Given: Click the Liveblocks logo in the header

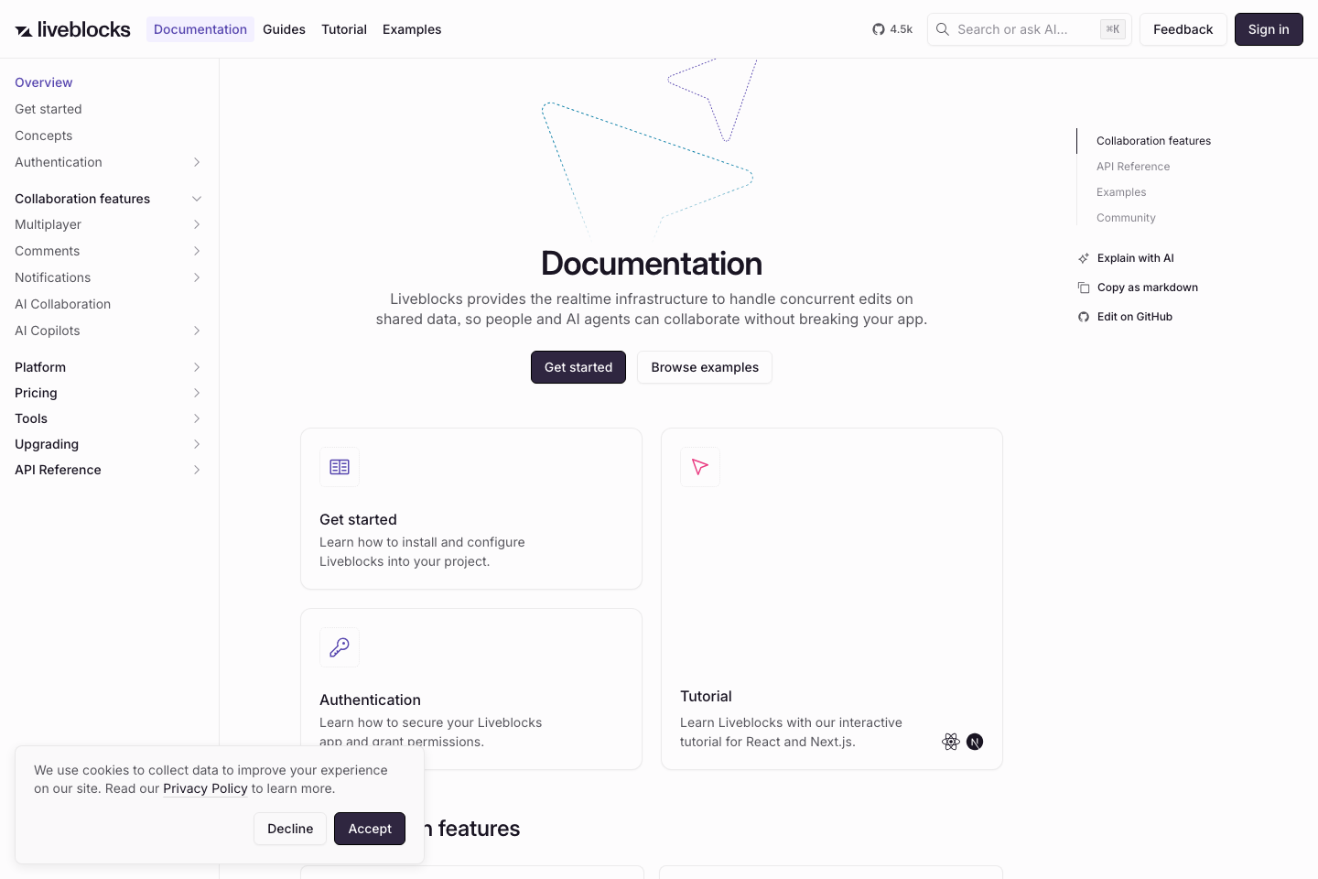Looking at the screenshot, I should pos(72,28).
